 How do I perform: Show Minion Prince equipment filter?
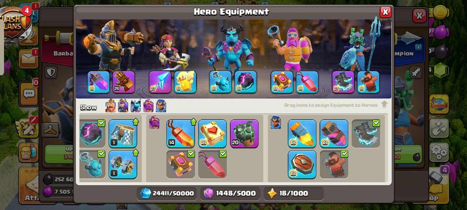135,106
